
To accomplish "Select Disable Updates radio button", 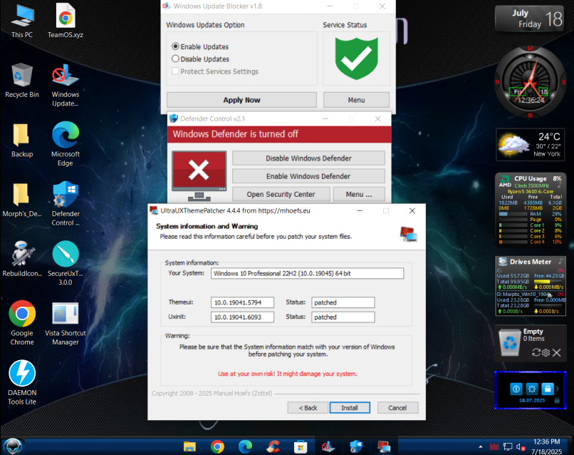I will pyautogui.click(x=175, y=58).
